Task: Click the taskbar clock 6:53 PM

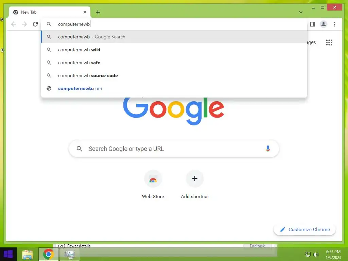Action: tap(333, 255)
